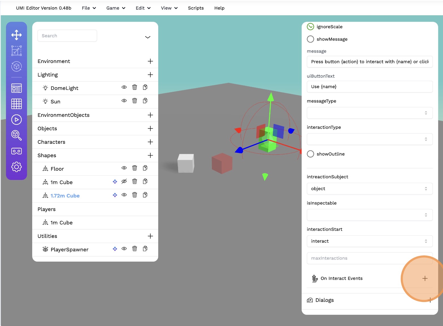Select the scale tool in sidebar

(16, 51)
